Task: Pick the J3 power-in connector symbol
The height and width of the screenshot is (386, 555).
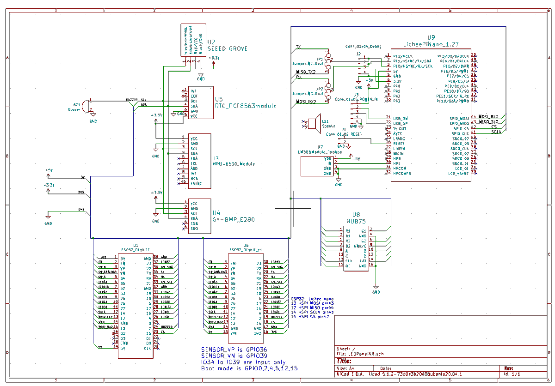Action: point(357,114)
